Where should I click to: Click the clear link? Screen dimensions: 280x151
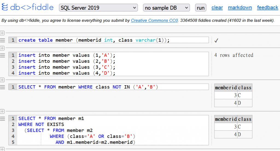point(217,7)
